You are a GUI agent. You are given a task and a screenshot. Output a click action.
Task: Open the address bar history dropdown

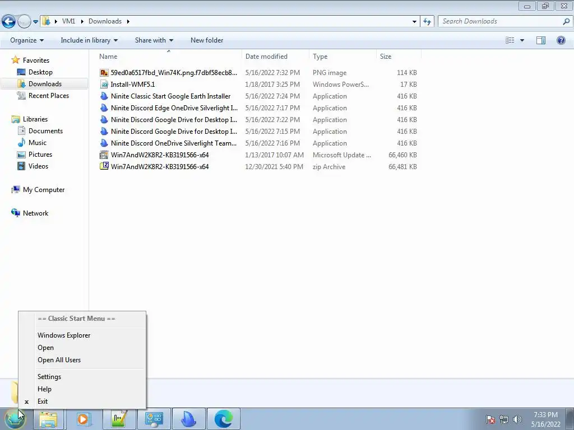point(414,21)
